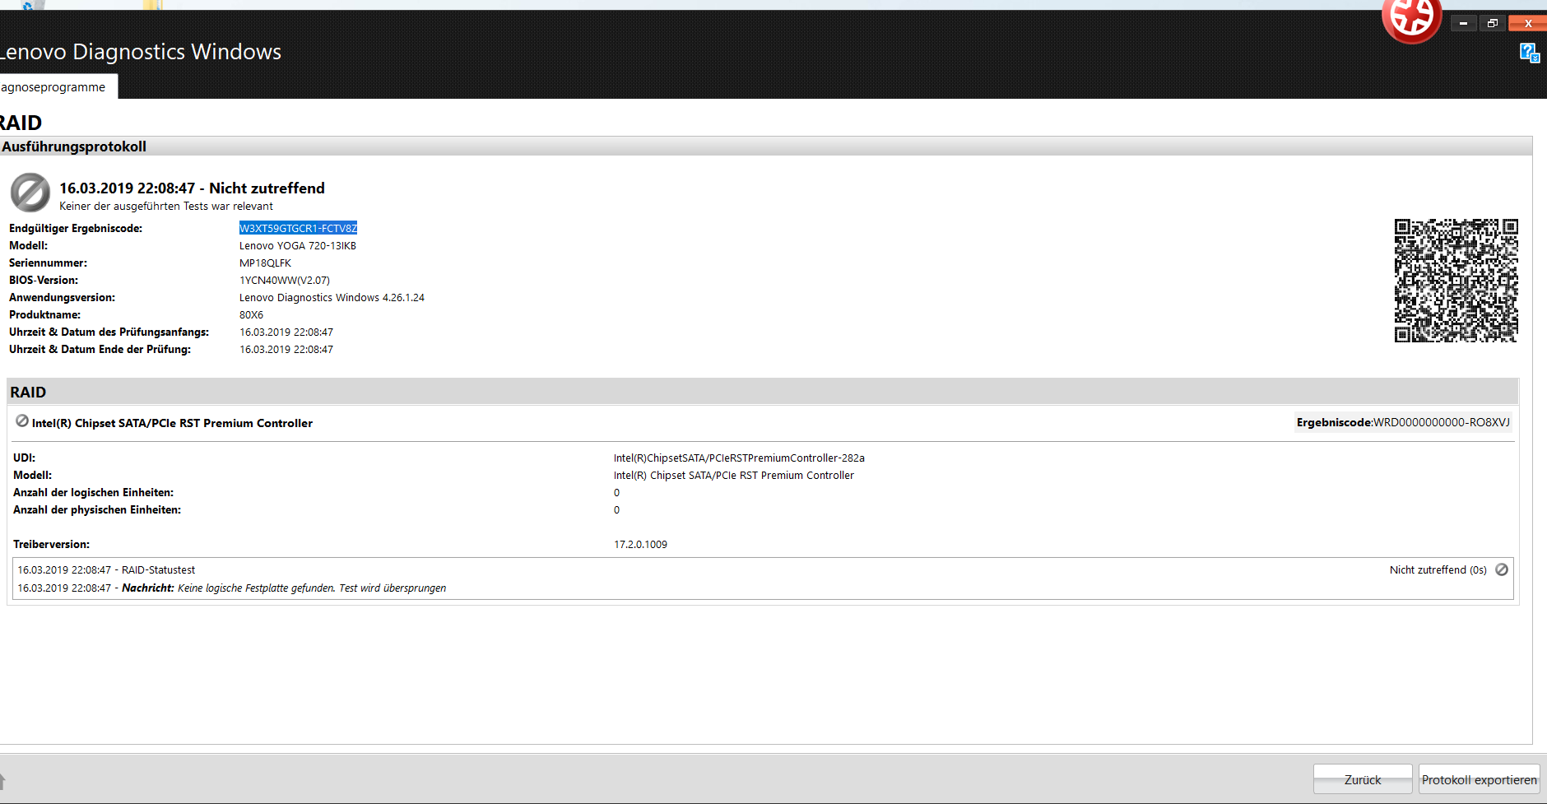Click the red Lenovo support lifebuoy icon
The image size is (1547, 804).
pyautogui.click(x=1411, y=18)
